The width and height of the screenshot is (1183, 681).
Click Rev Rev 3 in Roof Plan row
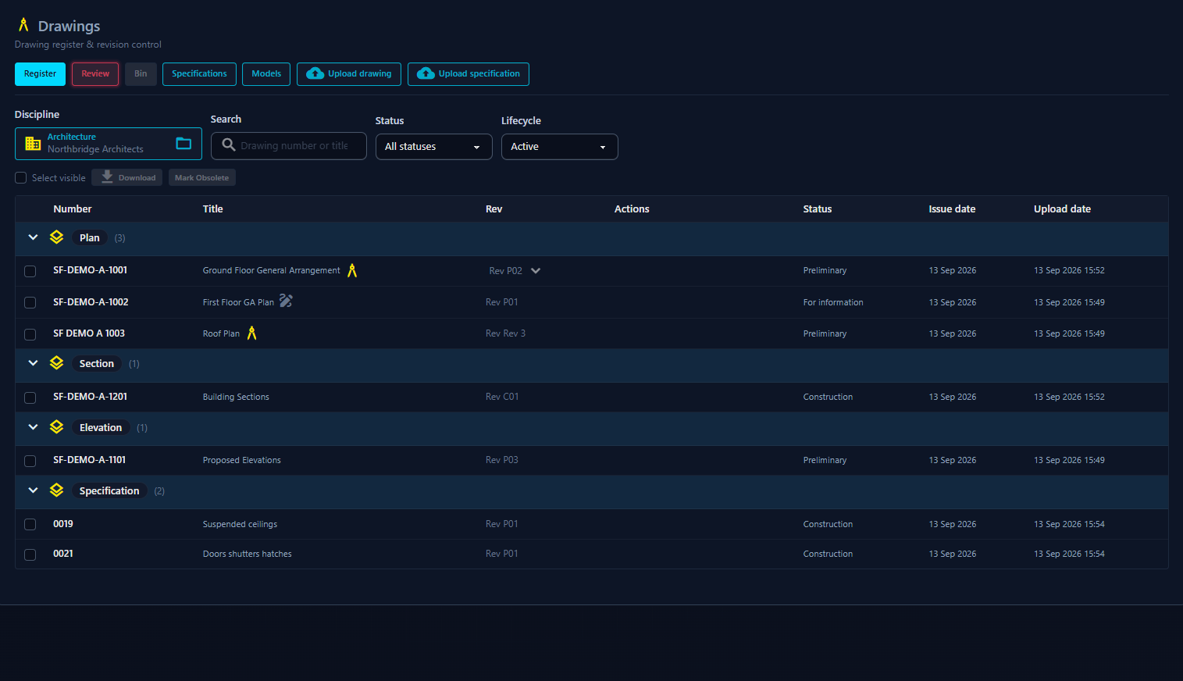(x=505, y=333)
